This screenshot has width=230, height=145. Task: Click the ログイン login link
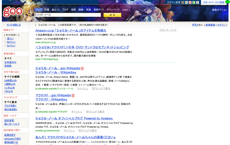[x=221, y=25]
